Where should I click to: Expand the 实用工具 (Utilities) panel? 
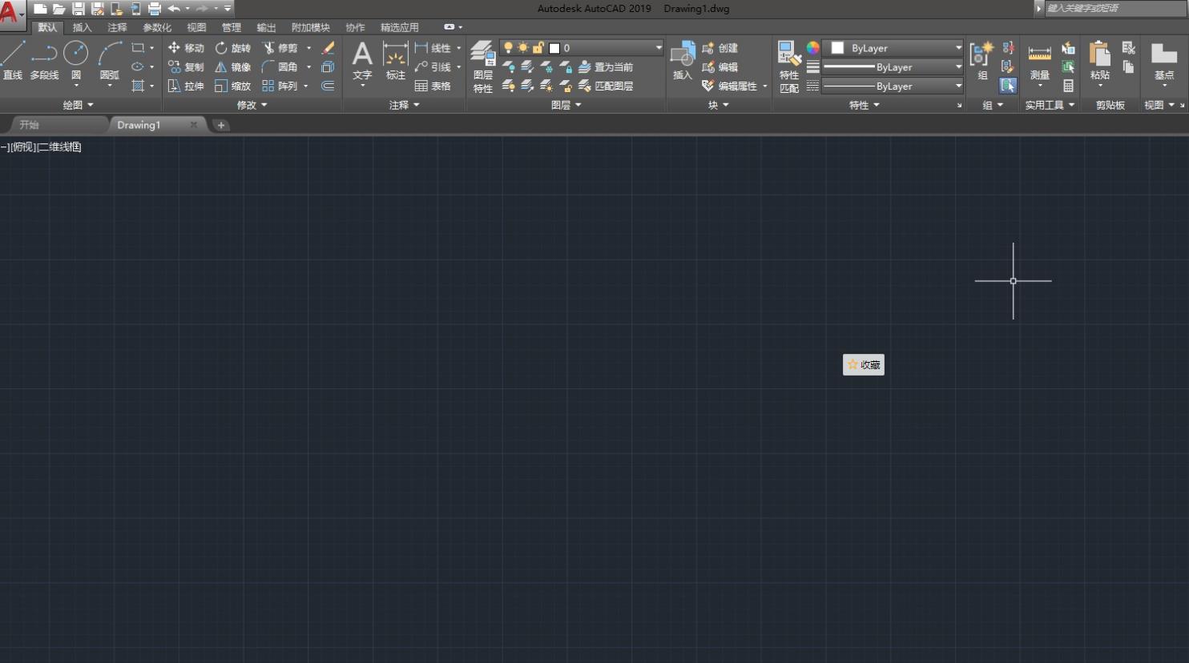(x=1050, y=105)
